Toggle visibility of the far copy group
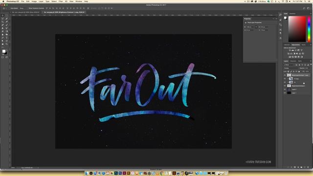 (285, 79)
